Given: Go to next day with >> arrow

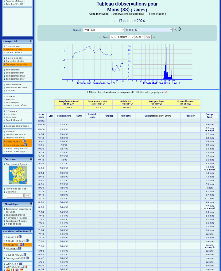Looking at the screenshot, I should tap(154, 37).
